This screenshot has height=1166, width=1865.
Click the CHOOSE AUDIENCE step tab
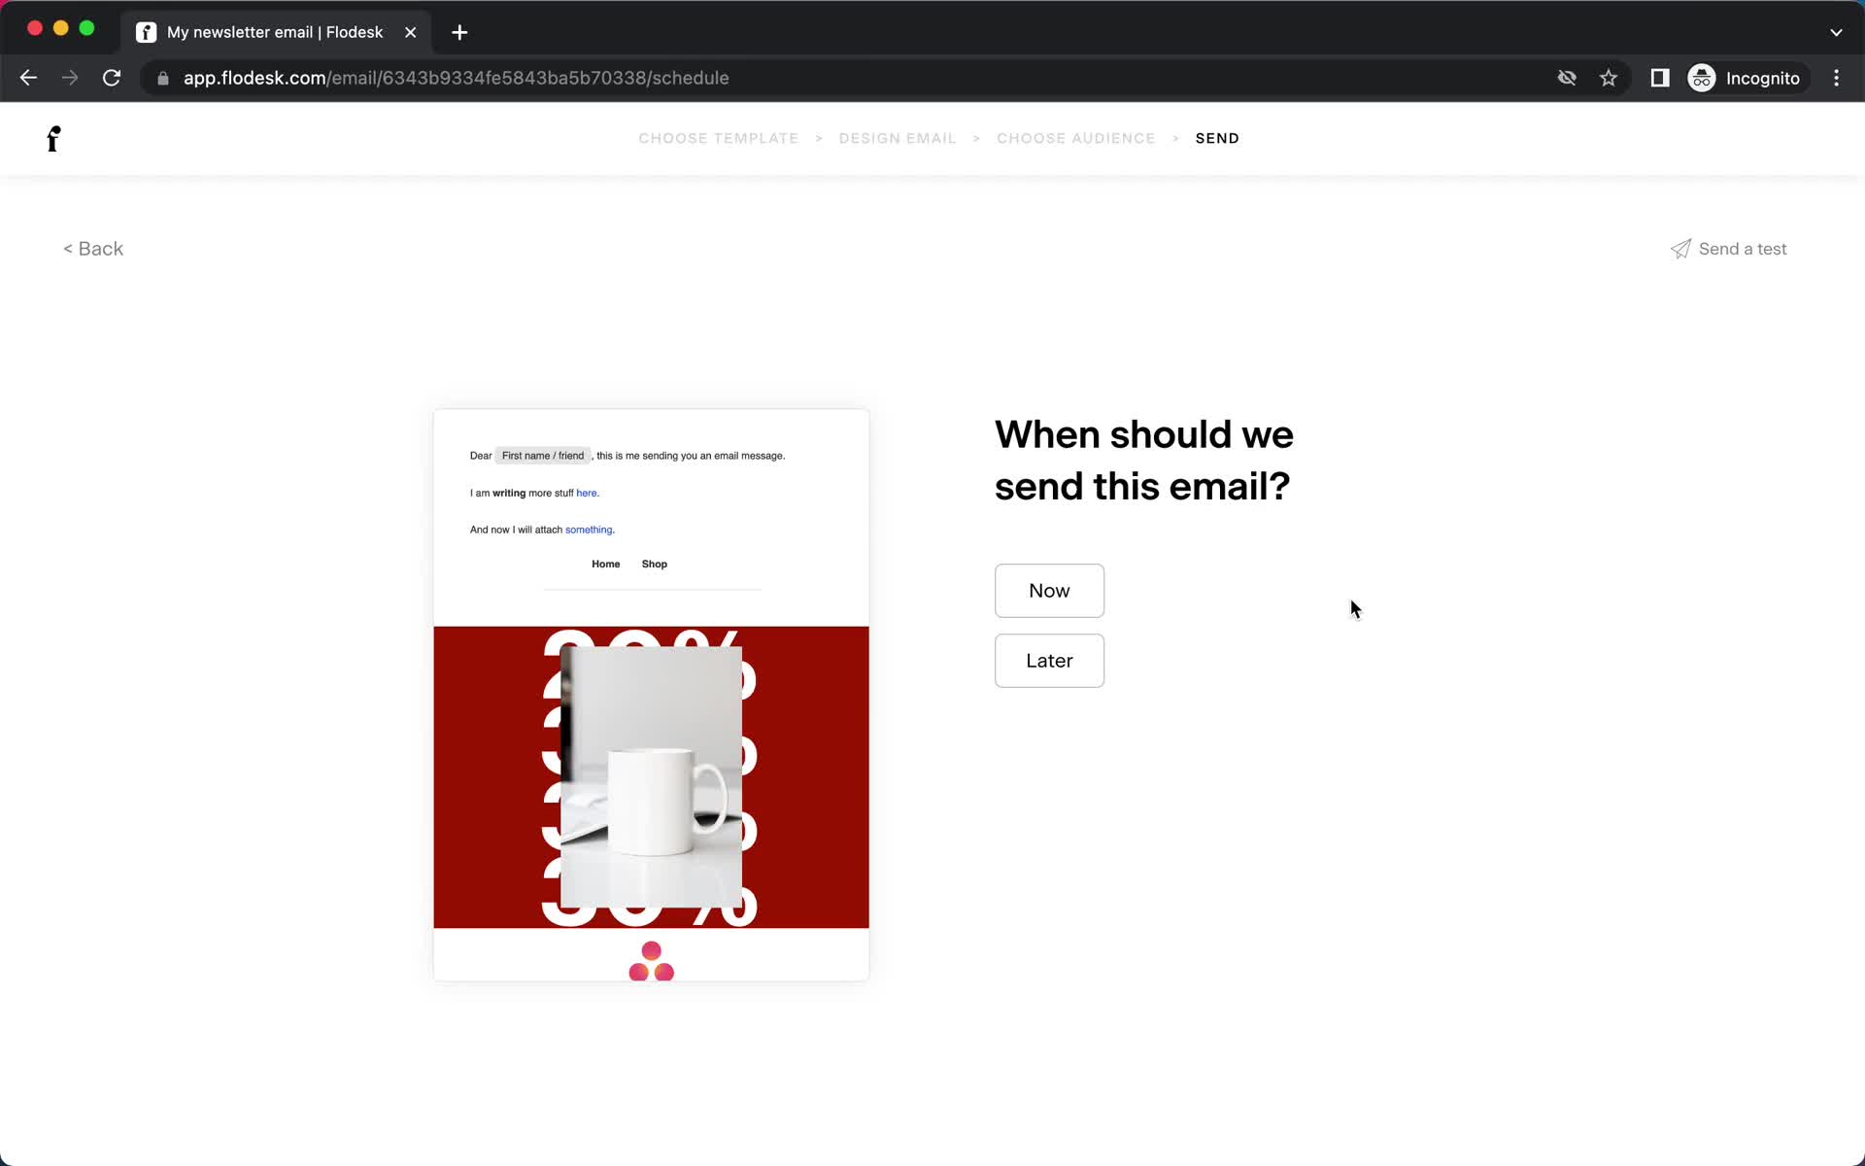(1075, 137)
